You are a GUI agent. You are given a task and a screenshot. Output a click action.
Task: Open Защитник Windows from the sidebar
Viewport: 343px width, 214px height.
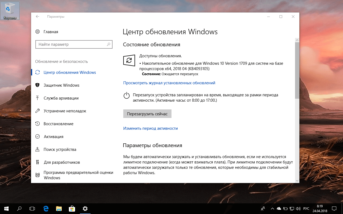pyautogui.click(x=61, y=85)
